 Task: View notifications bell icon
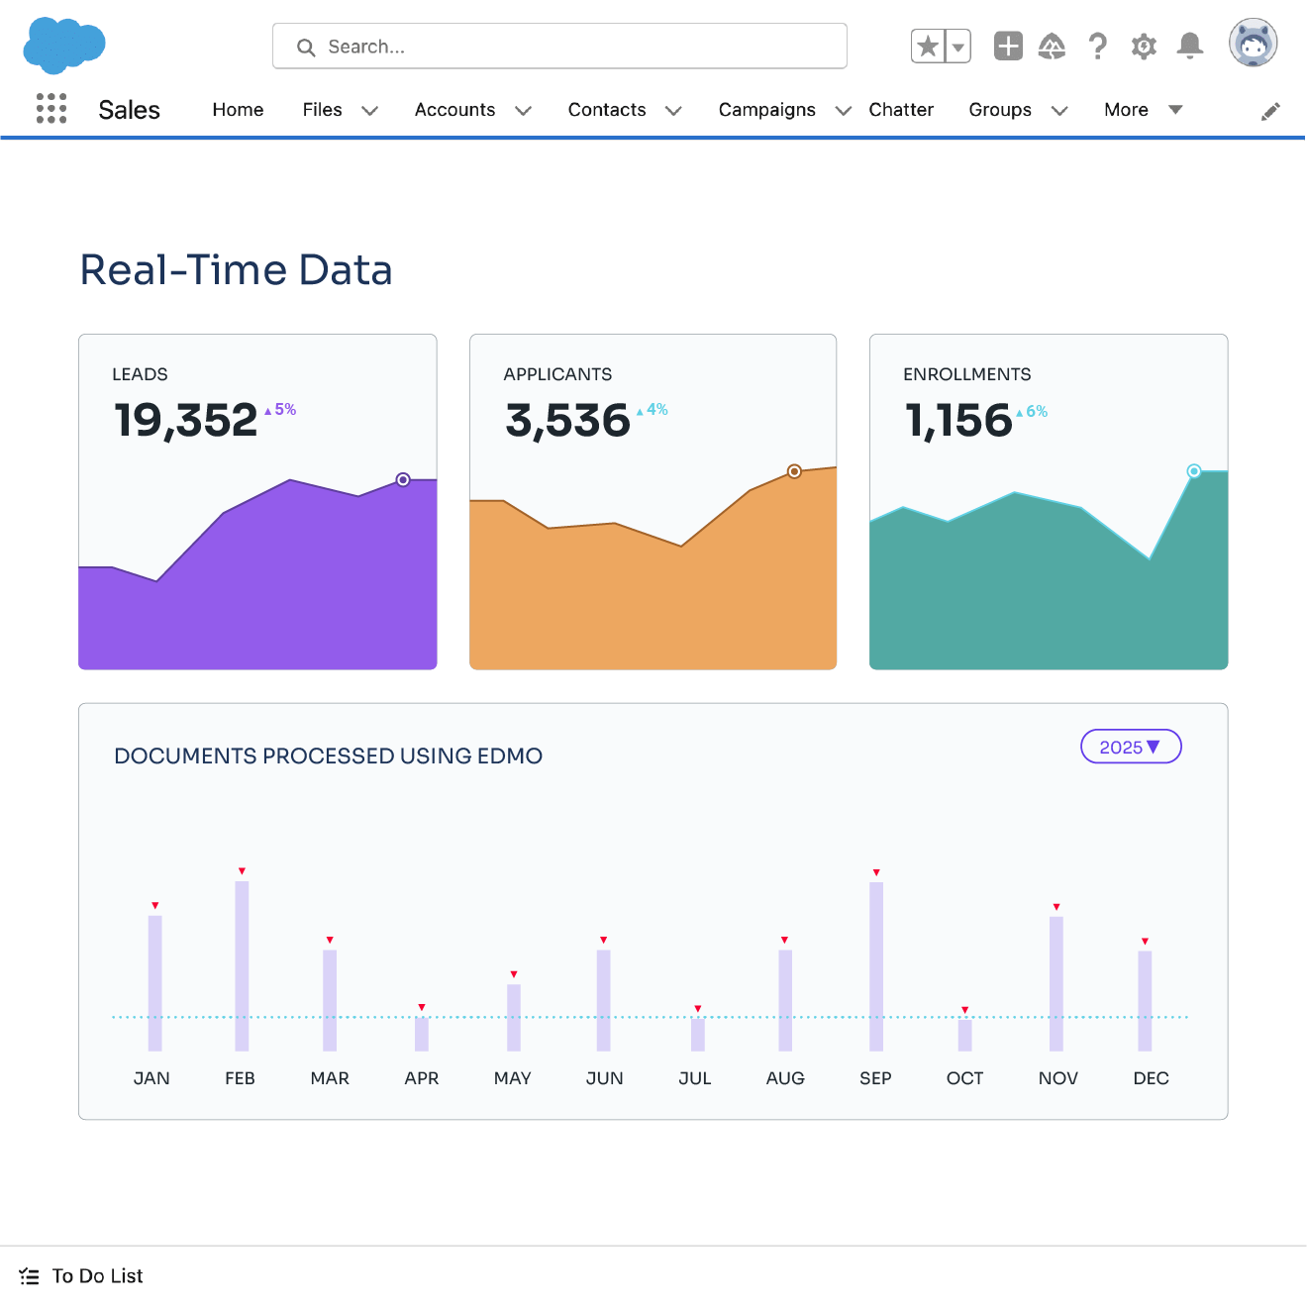click(x=1190, y=47)
